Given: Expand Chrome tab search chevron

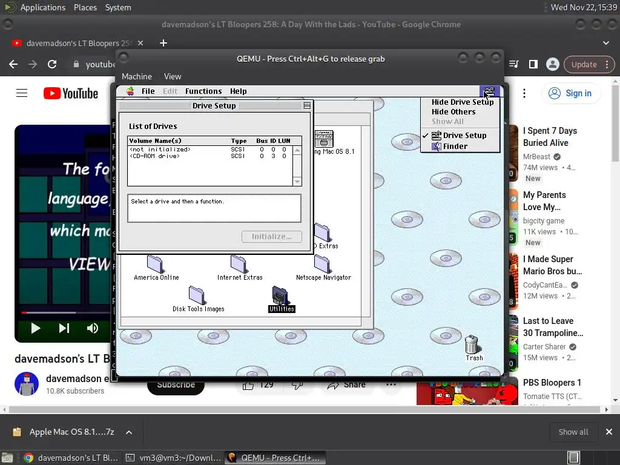Looking at the screenshot, I should (x=605, y=43).
